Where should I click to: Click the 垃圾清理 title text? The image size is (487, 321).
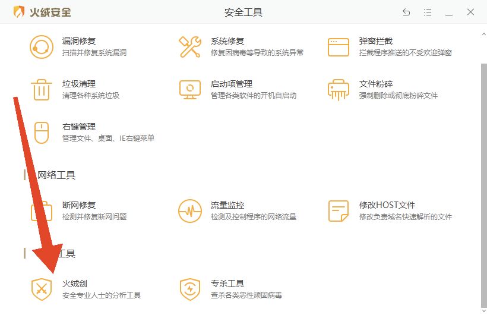[79, 84]
